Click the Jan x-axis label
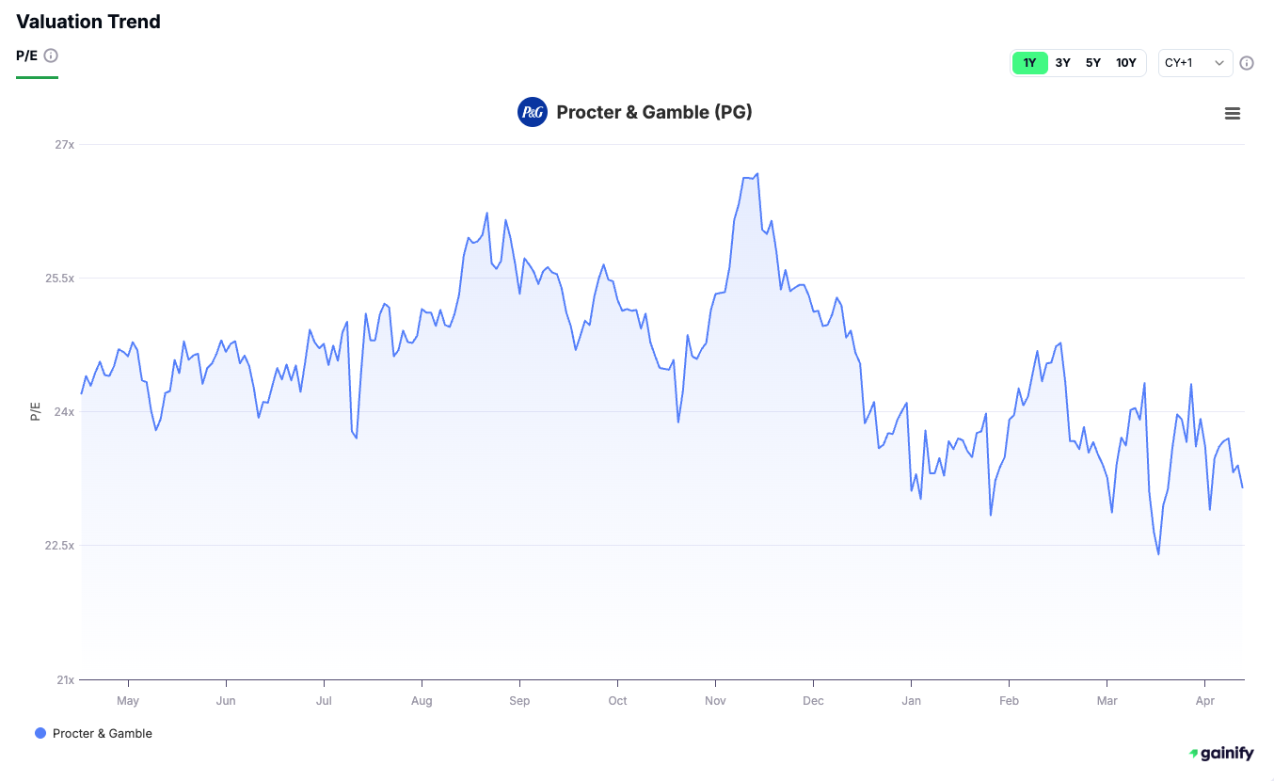The width and height of the screenshot is (1274, 781). click(x=911, y=700)
